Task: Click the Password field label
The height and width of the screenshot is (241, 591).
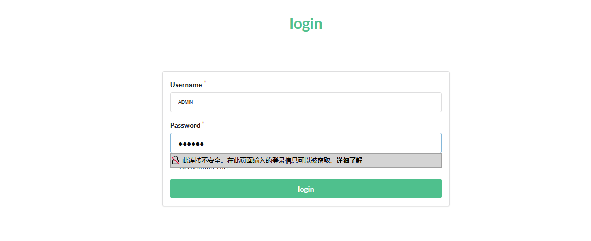Action: (185, 125)
